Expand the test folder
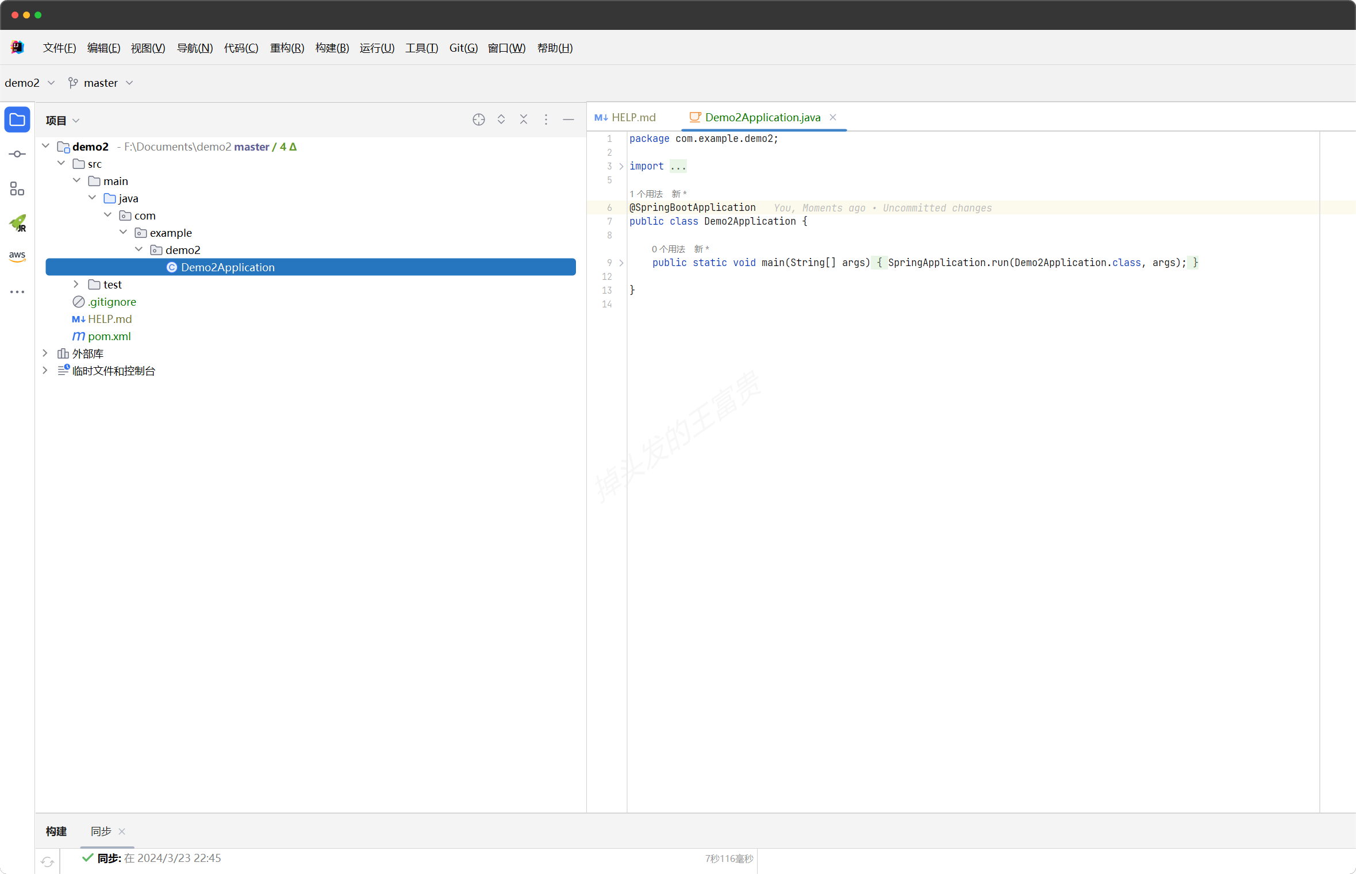This screenshot has width=1356, height=874. tap(76, 284)
